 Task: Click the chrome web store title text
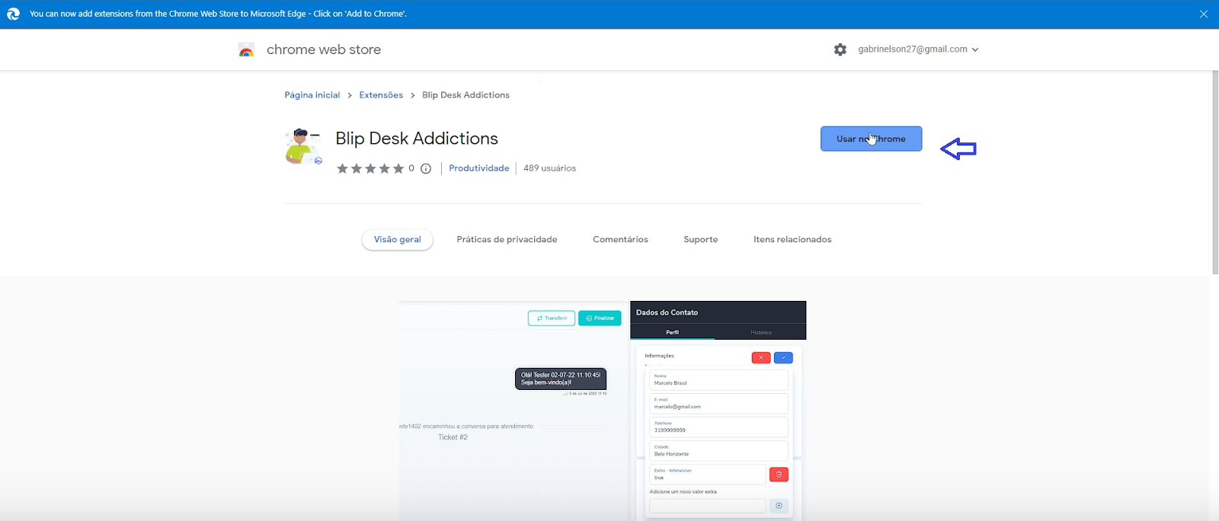324,50
